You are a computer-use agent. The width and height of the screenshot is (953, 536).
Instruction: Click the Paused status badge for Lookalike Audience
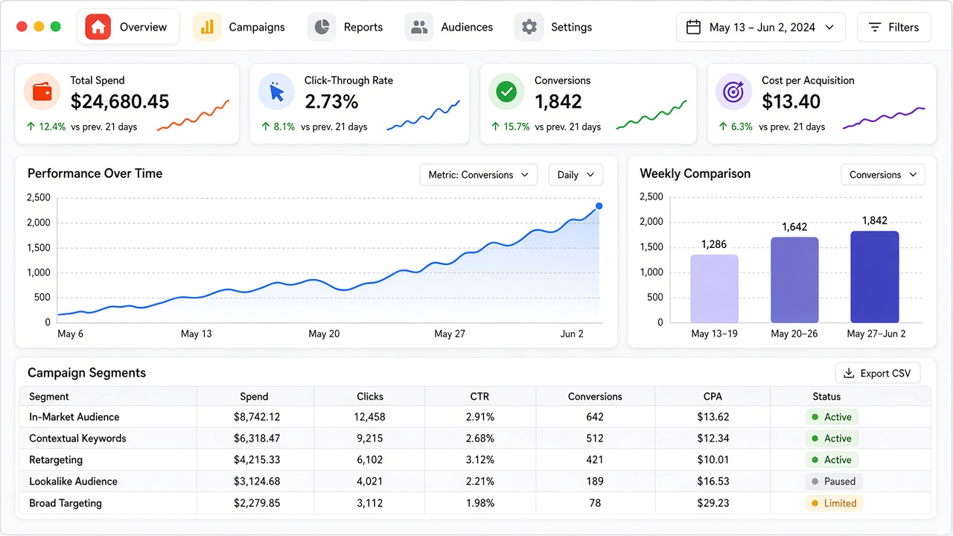click(833, 482)
